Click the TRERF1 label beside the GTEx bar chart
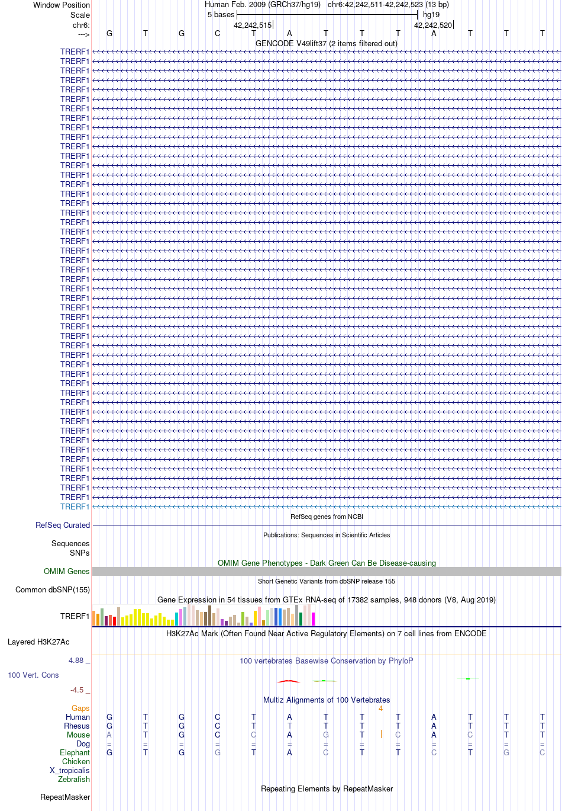The image size is (562, 811). click(x=75, y=616)
